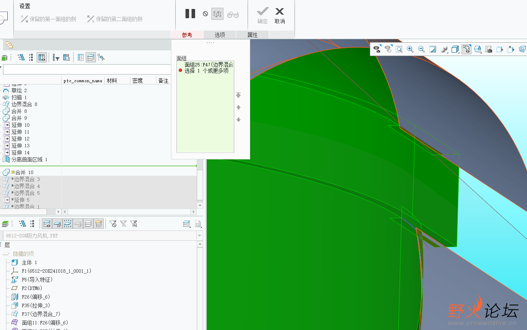527x330 pixels.
Task: Move selected quilt up arrow
Action: tap(239, 107)
